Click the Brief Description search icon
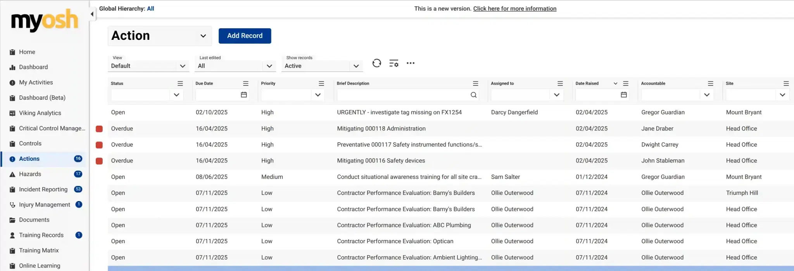The width and height of the screenshot is (794, 271). (x=474, y=95)
